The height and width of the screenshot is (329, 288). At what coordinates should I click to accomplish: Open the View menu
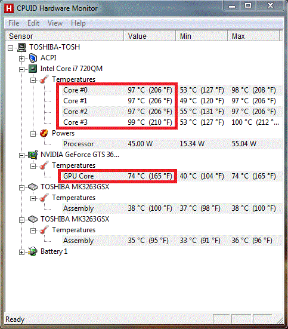pos(55,23)
